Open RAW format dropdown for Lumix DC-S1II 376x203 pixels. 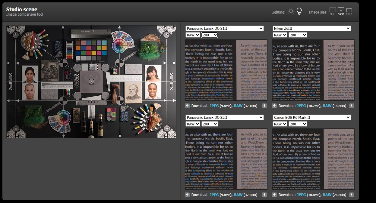[193, 35]
